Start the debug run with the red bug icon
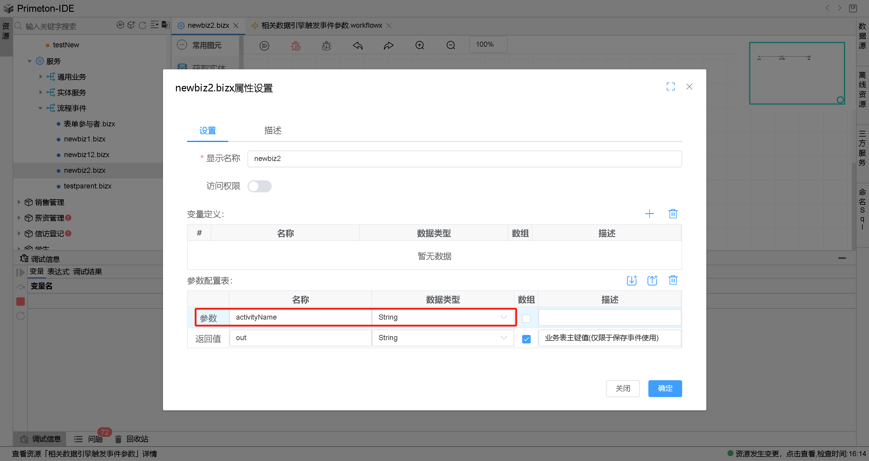Viewport: 869px width, 461px height. pos(295,45)
